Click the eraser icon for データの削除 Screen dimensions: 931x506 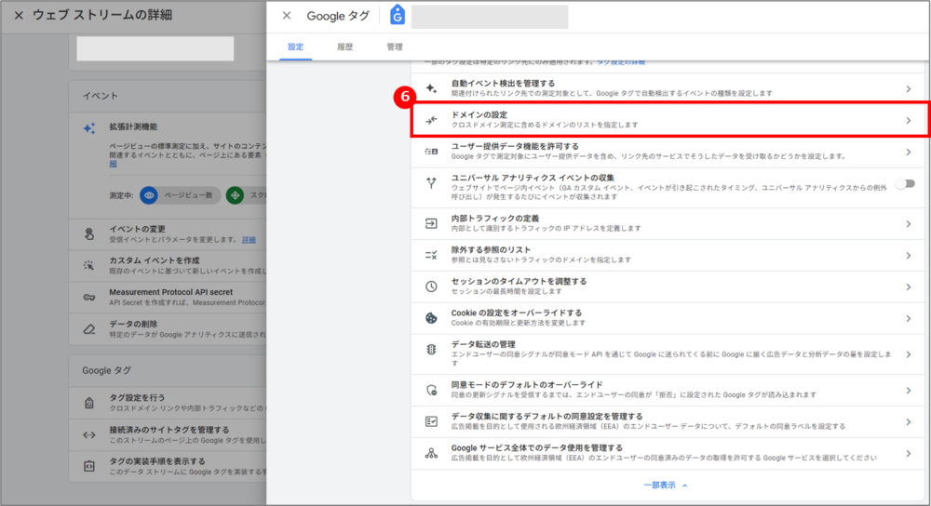click(x=89, y=328)
